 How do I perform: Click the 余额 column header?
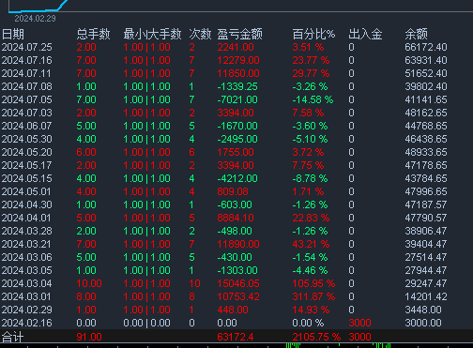pyautogui.click(x=416, y=34)
